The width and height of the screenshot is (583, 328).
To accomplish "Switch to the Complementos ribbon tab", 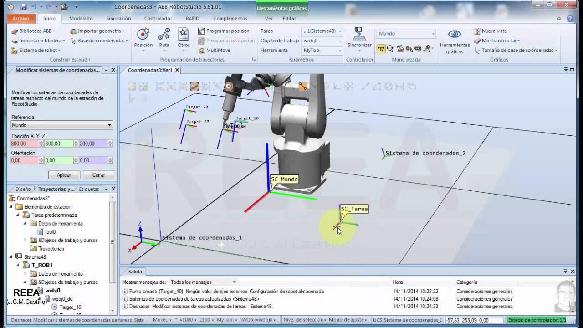I will [230, 19].
